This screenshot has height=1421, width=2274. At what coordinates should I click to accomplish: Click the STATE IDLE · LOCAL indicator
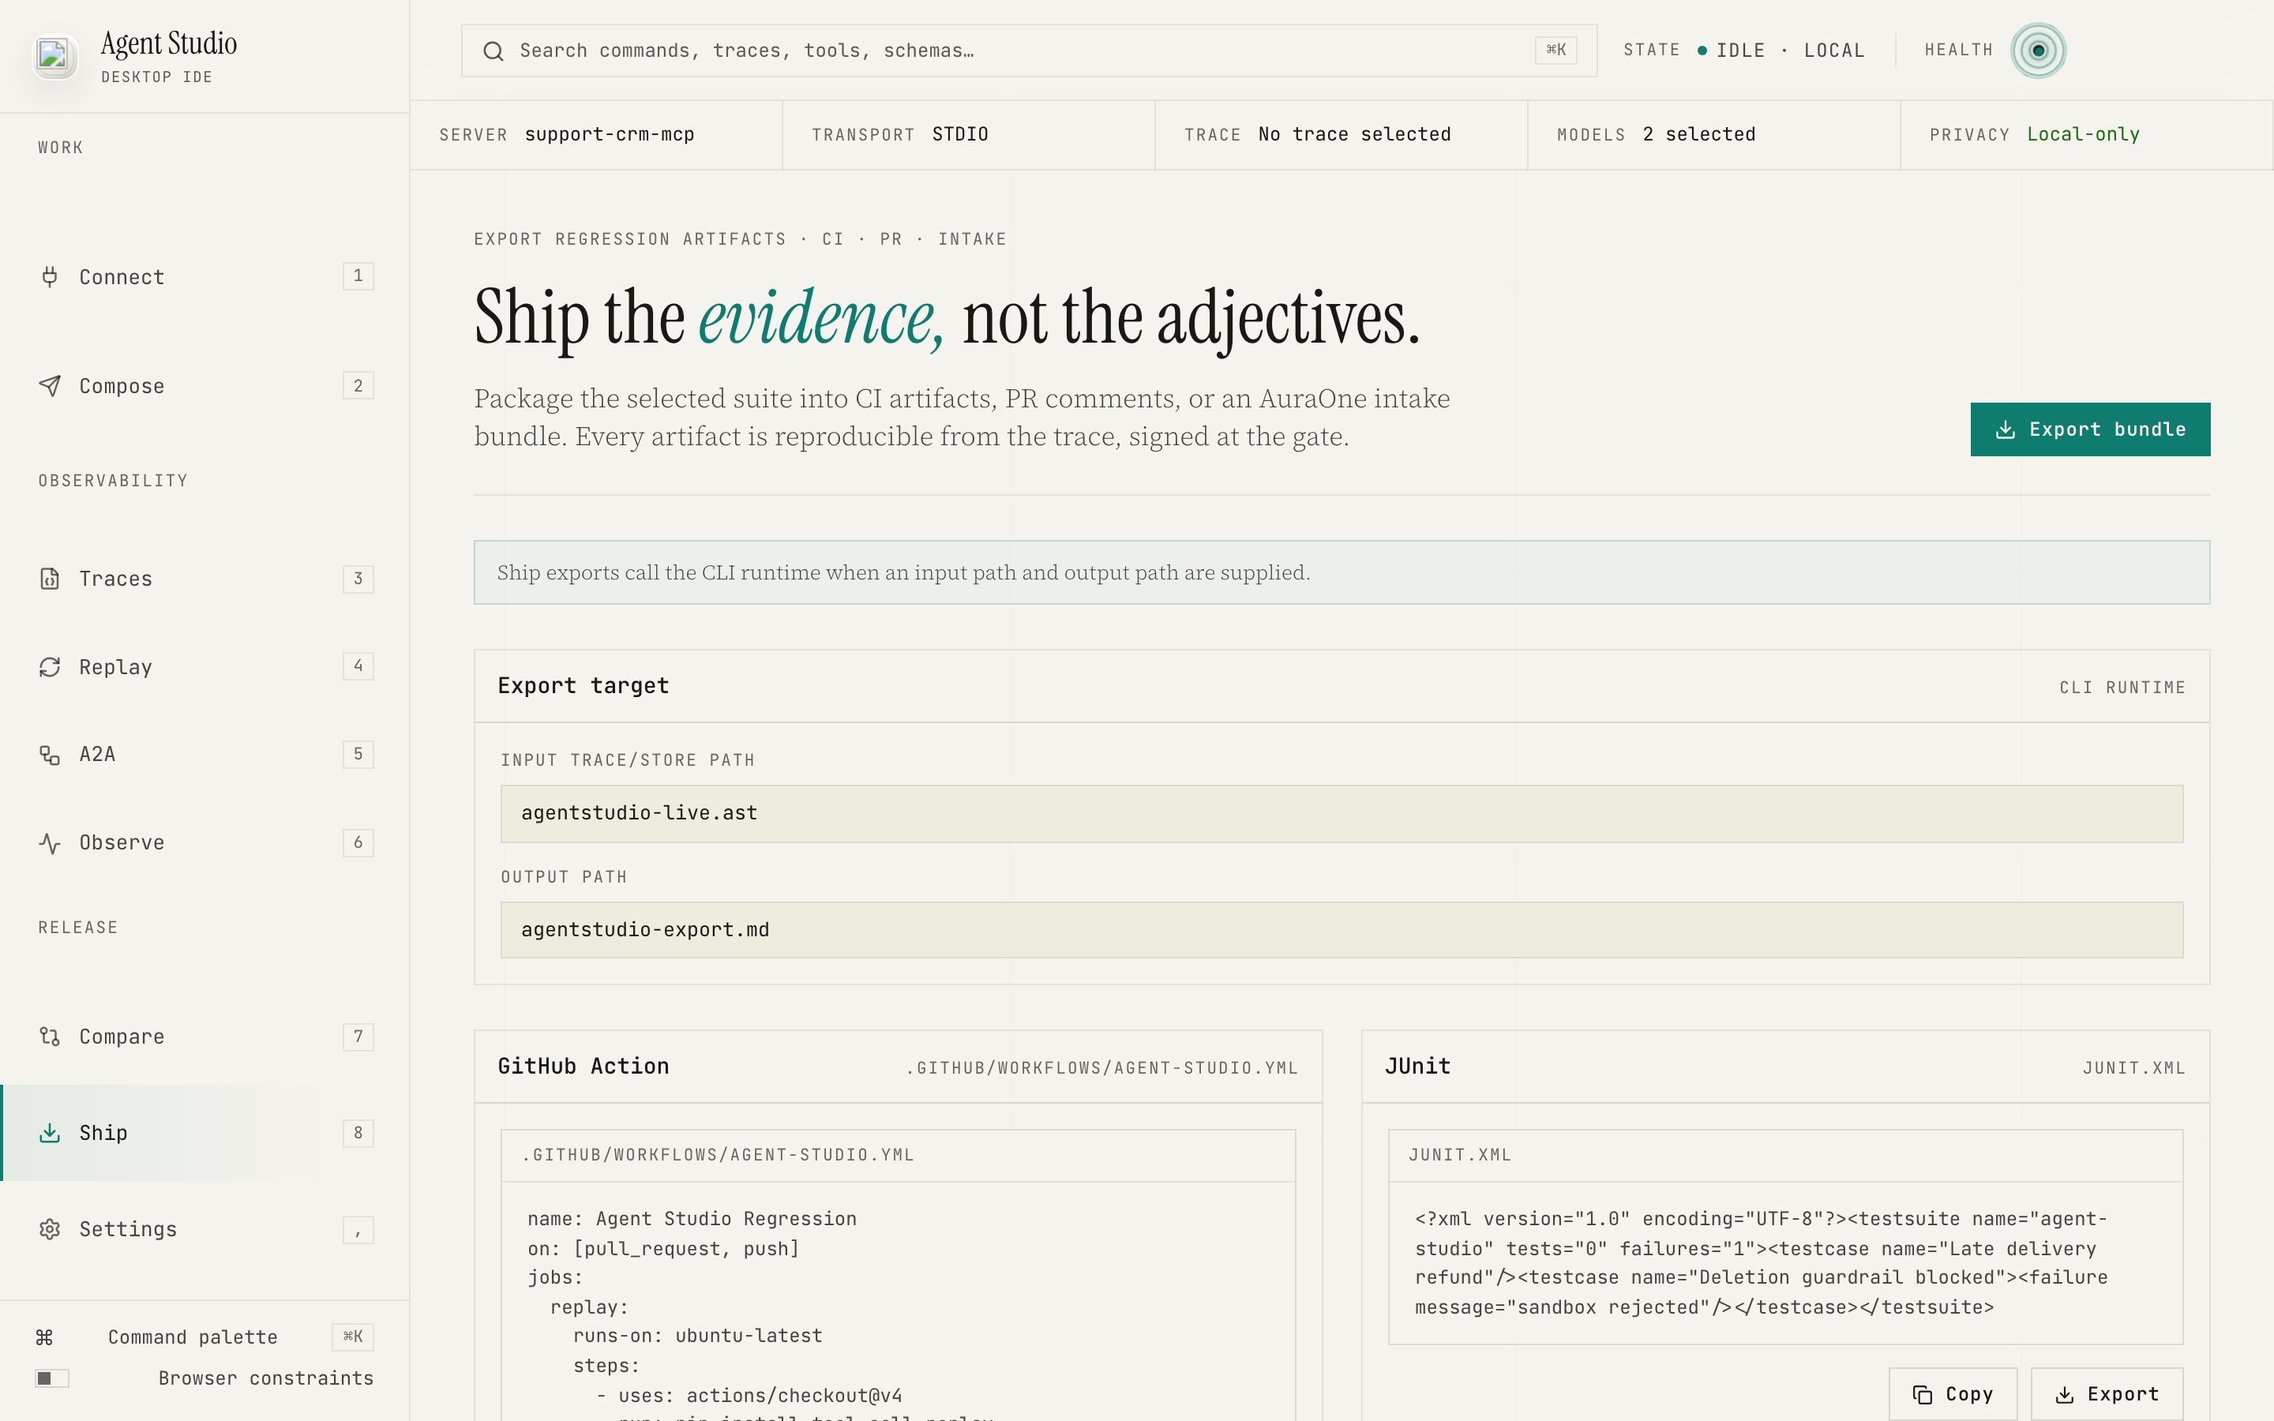1744,50
